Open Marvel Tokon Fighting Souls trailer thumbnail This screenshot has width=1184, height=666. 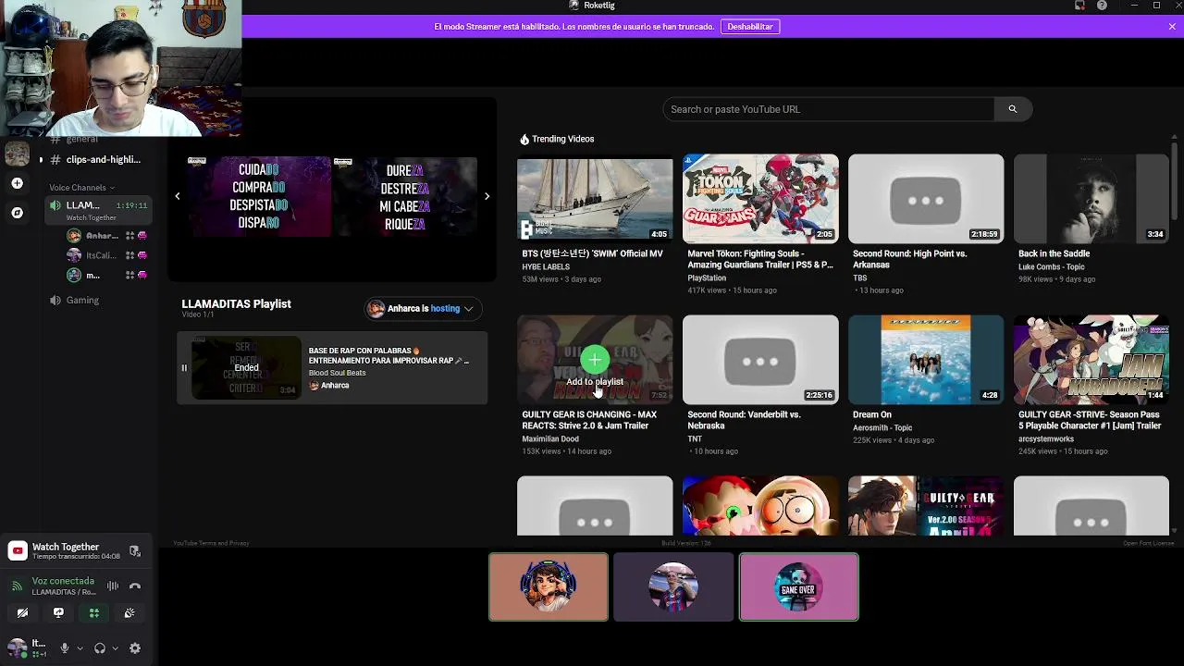point(760,198)
